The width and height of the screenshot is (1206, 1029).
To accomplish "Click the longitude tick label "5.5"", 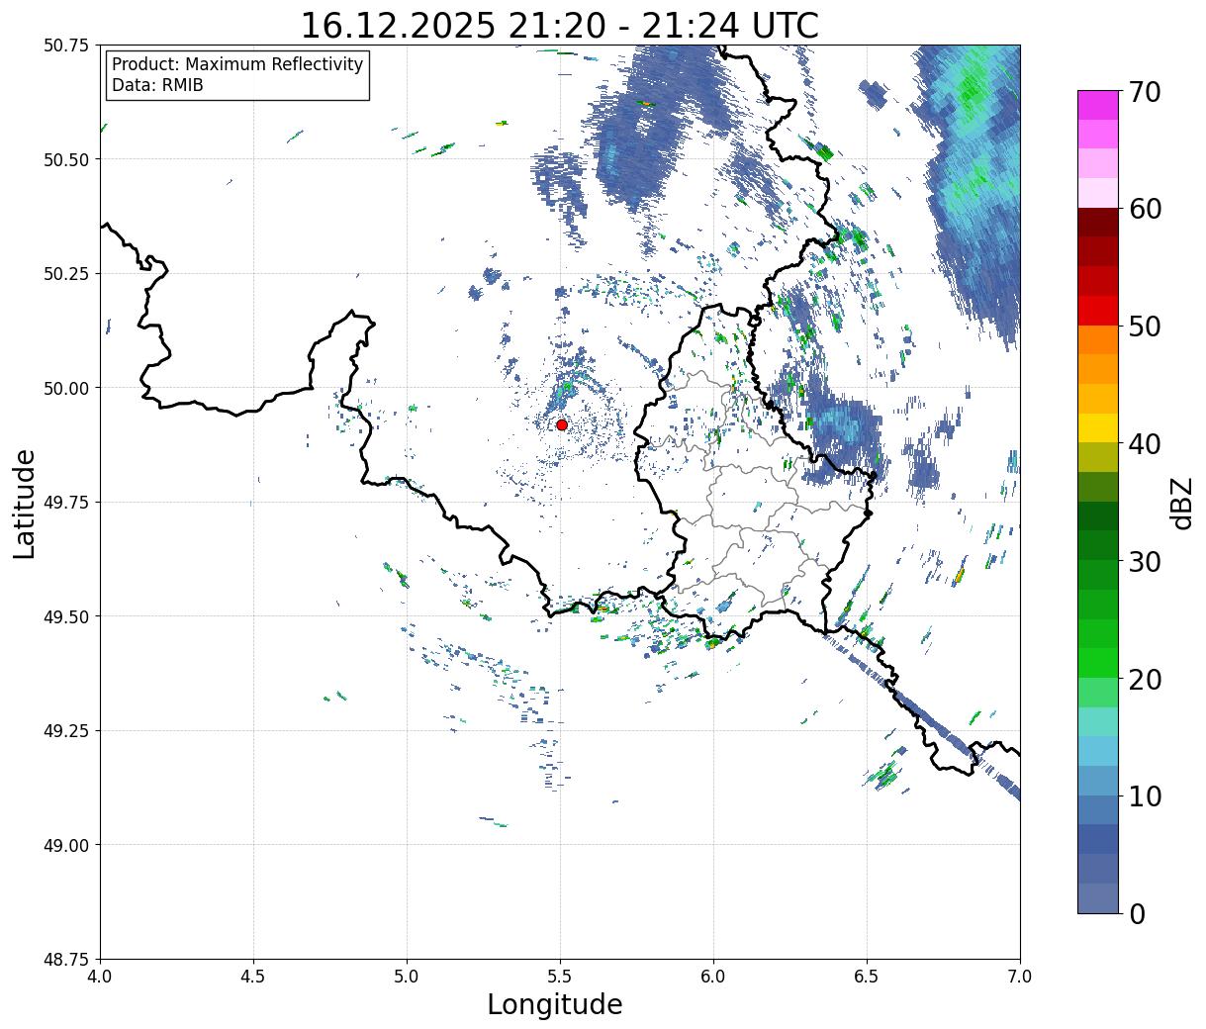I will pyautogui.click(x=560, y=976).
